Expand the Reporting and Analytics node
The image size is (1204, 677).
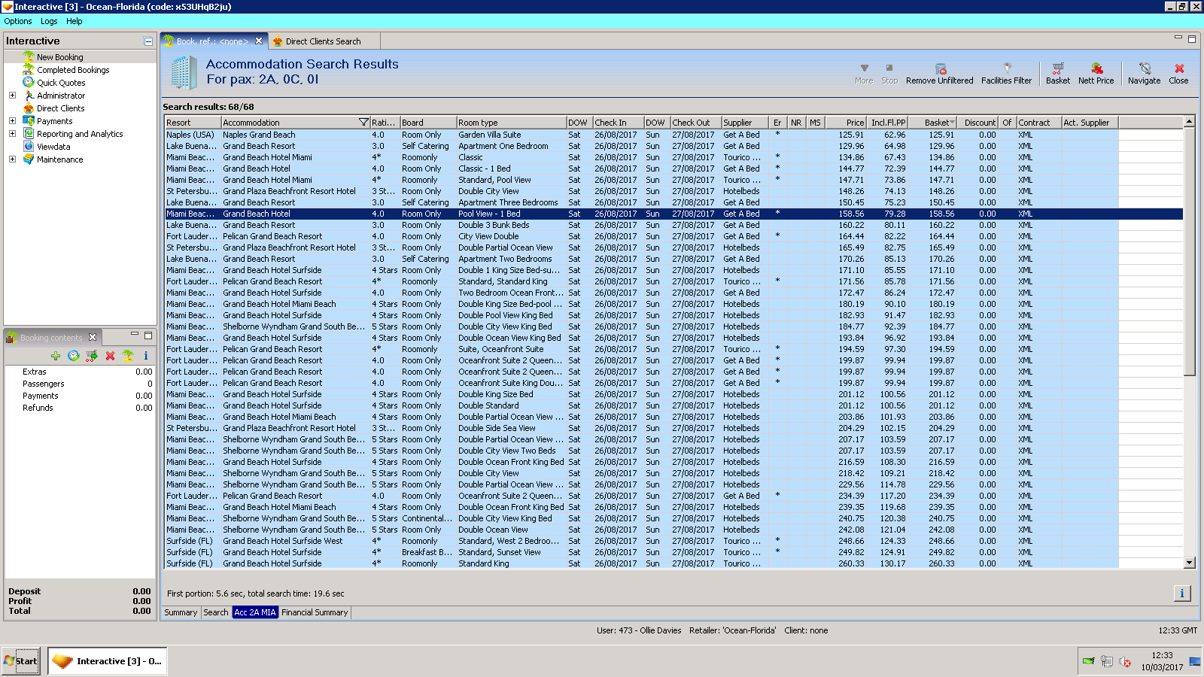[x=12, y=134]
